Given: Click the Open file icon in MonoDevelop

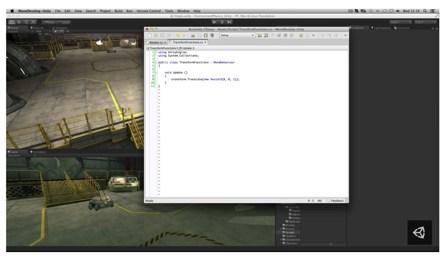Looking at the screenshot, I should (x=156, y=35).
